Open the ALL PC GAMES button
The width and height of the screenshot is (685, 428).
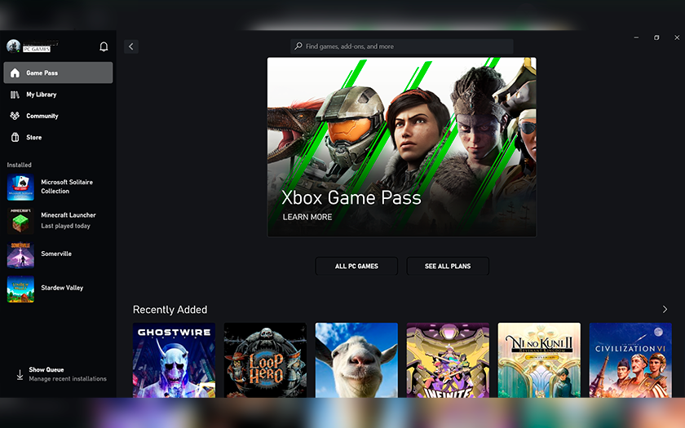(356, 266)
